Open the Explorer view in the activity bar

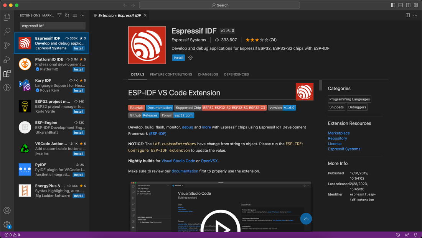point(7,17)
